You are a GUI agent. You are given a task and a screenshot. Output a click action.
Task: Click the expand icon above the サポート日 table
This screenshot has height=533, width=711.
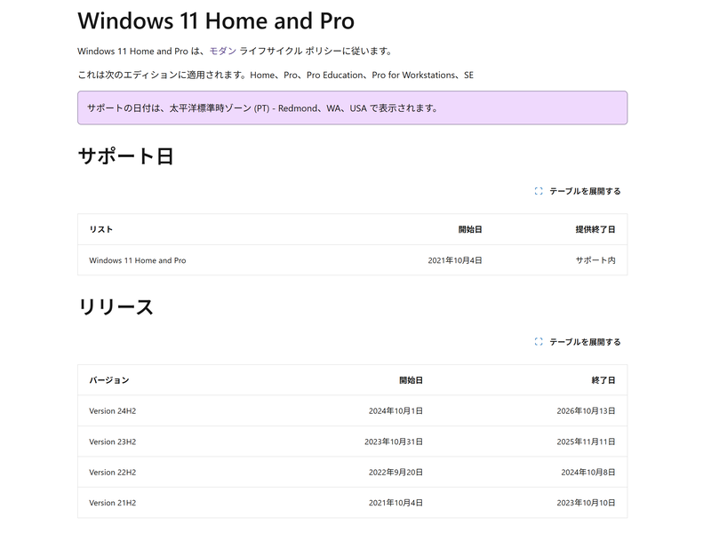point(539,190)
